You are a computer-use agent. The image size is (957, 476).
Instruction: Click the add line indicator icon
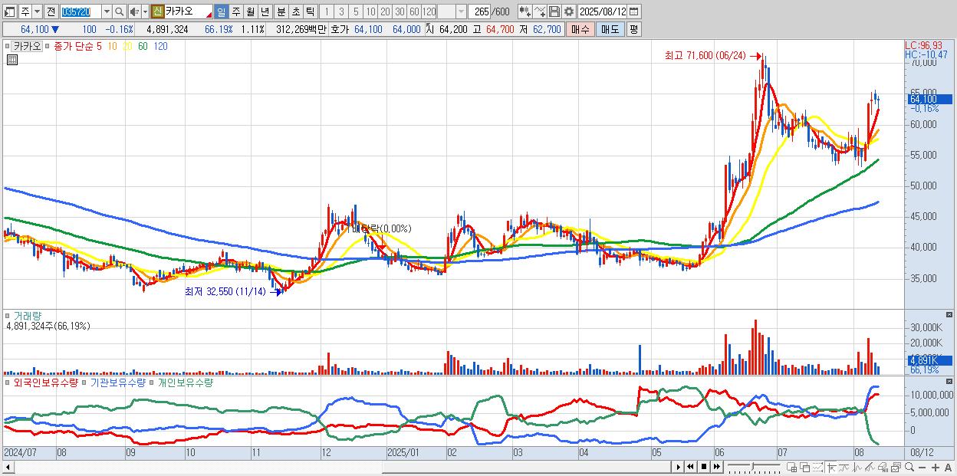pyautogui.click(x=540, y=11)
